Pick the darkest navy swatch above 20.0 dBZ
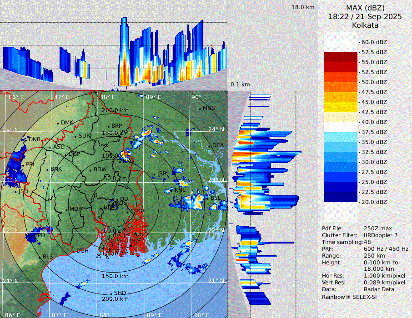The height and width of the screenshot is (318, 412). 341,197
